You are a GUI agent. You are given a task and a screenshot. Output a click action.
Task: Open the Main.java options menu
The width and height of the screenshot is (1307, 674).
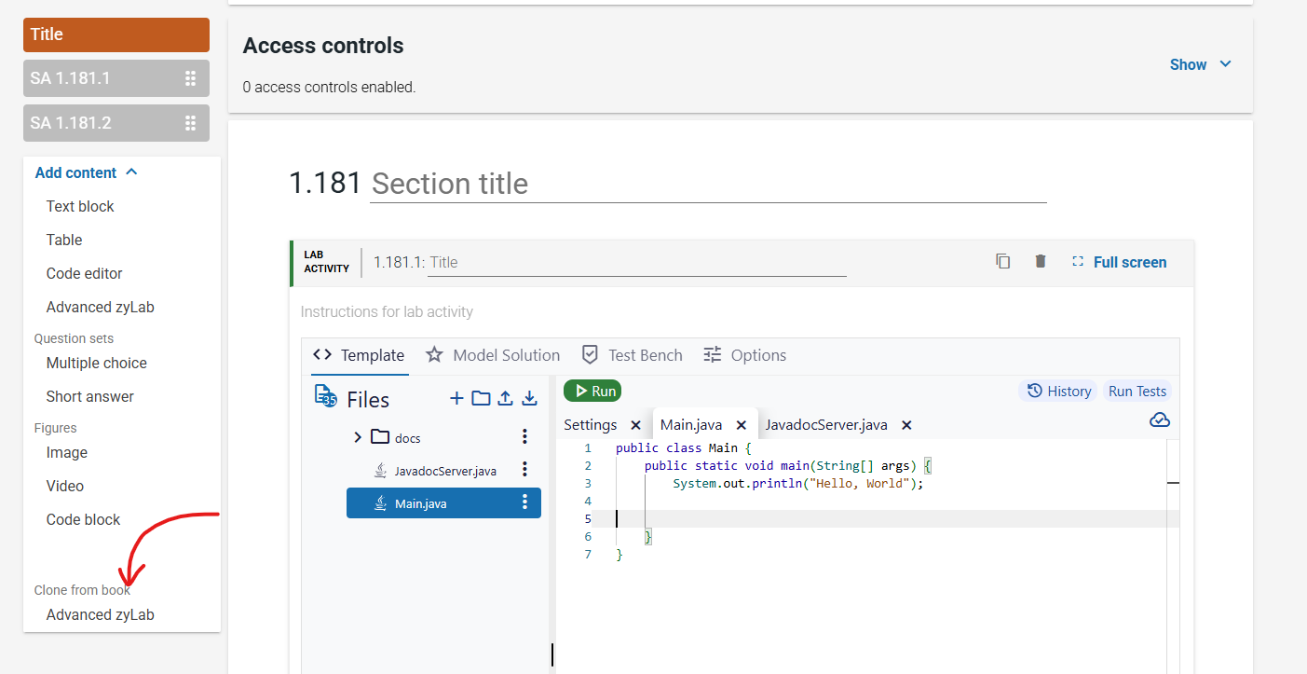(524, 502)
